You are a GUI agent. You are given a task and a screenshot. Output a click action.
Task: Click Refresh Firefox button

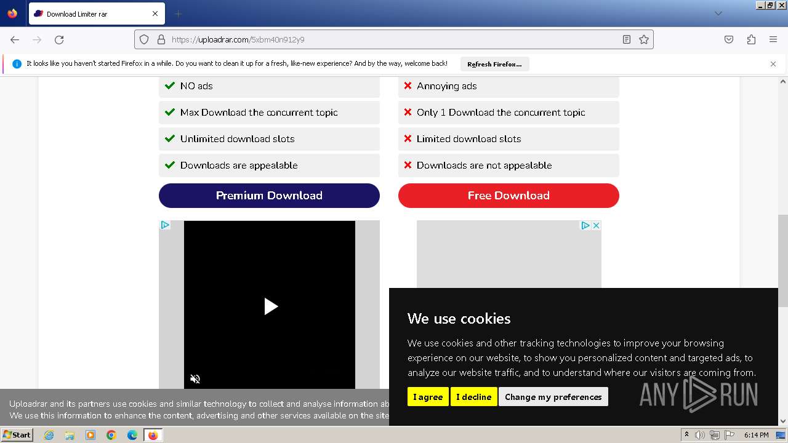(494, 64)
